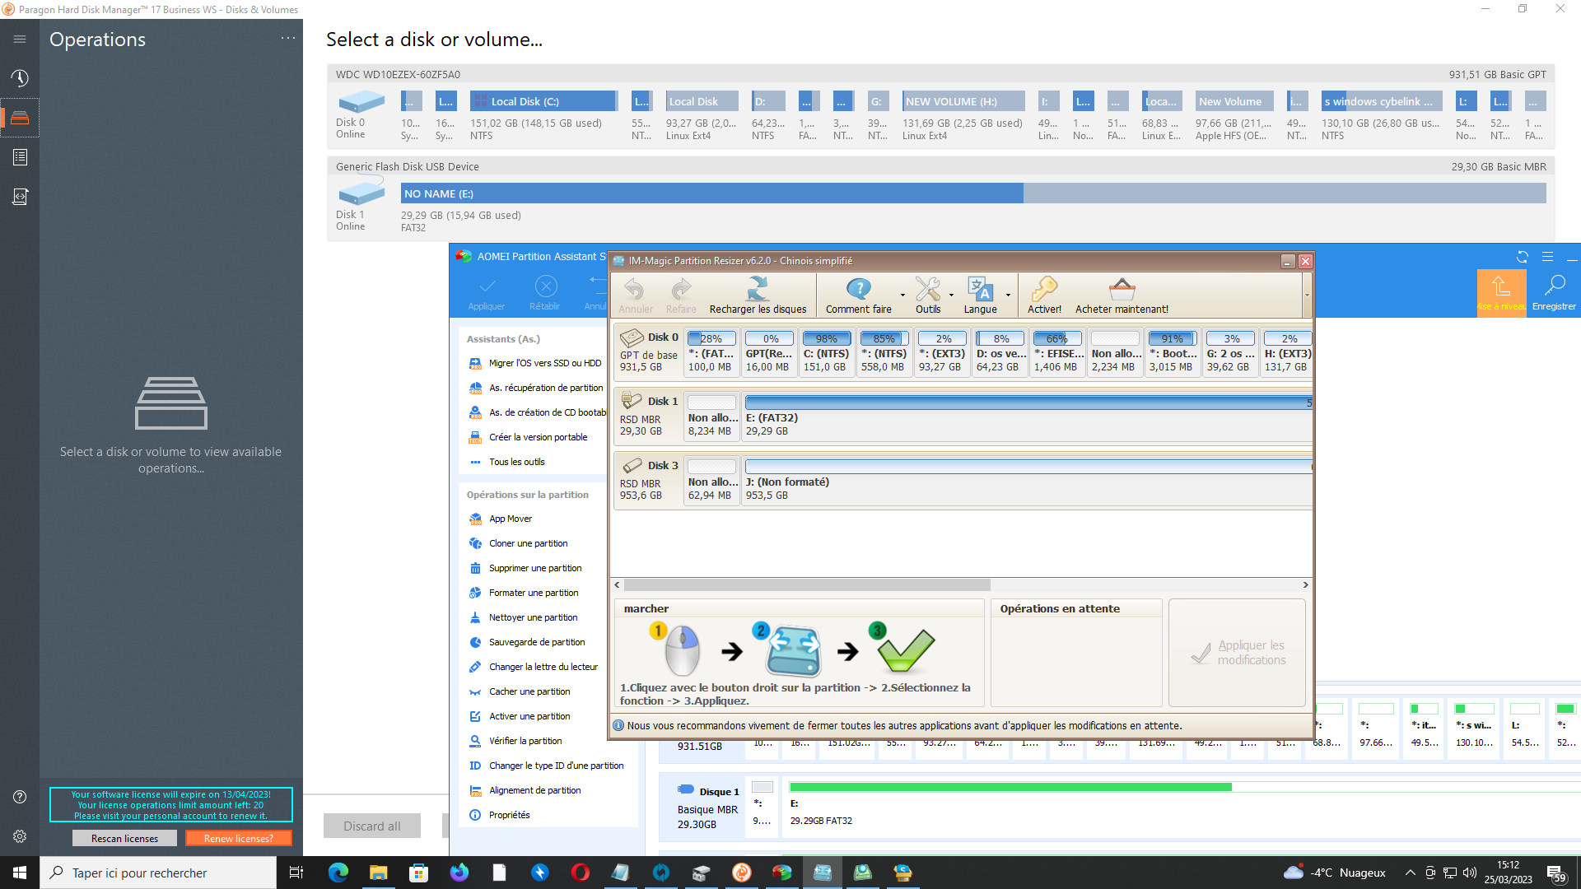Click Rescan licenses button

pos(124,838)
